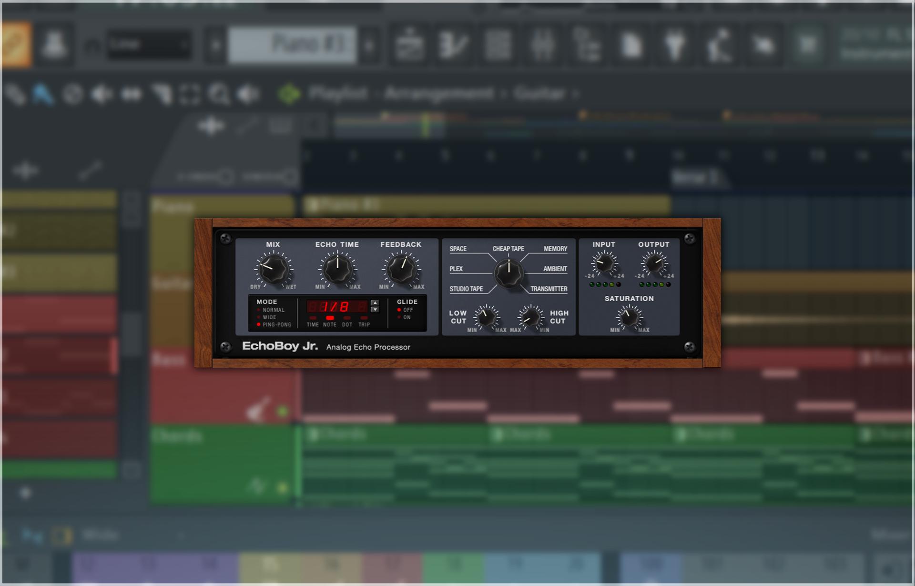Select WIDE echo mode
915x586 pixels.
[267, 317]
